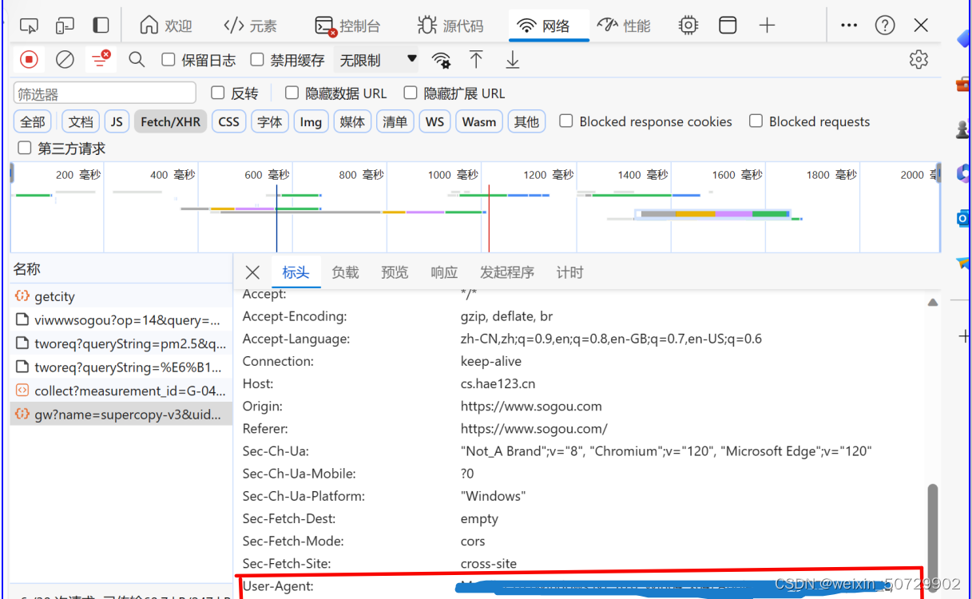Image resolution: width=972 pixels, height=599 pixels.
Task: Filter requests by 清单 manifest
Action: (x=395, y=121)
